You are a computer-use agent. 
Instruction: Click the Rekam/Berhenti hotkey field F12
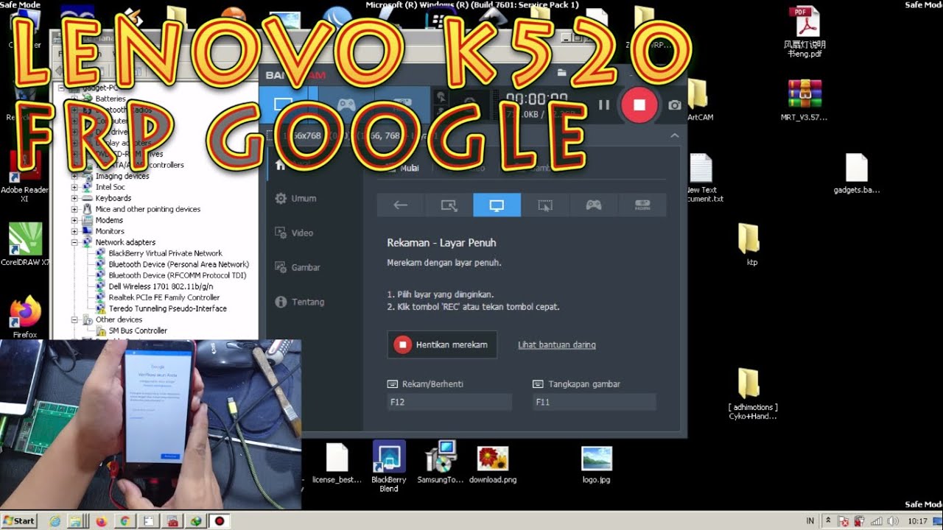click(x=449, y=402)
